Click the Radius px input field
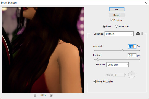Image resolution: width=149 pixels, height=99 pixels. [x=132, y=56]
